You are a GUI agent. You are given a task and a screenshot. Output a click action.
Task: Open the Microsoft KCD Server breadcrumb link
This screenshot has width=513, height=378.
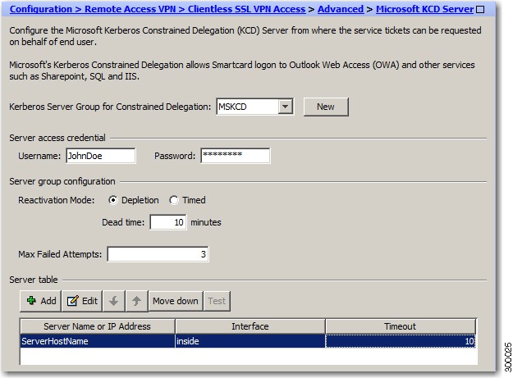click(x=424, y=9)
